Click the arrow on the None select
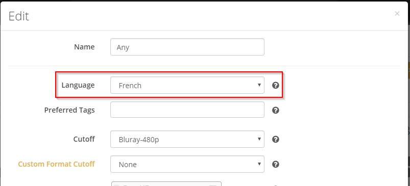 pos(259,164)
